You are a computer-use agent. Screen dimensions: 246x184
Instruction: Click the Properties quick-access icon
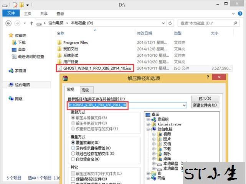(15, 5)
